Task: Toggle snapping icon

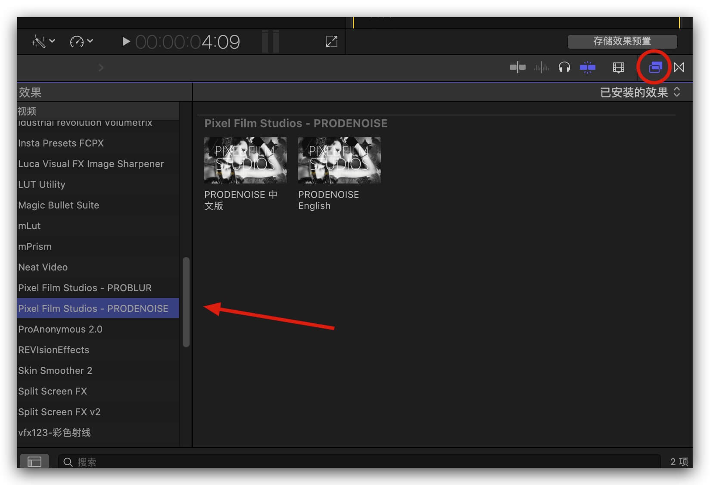Action: pyautogui.click(x=587, y=67)
